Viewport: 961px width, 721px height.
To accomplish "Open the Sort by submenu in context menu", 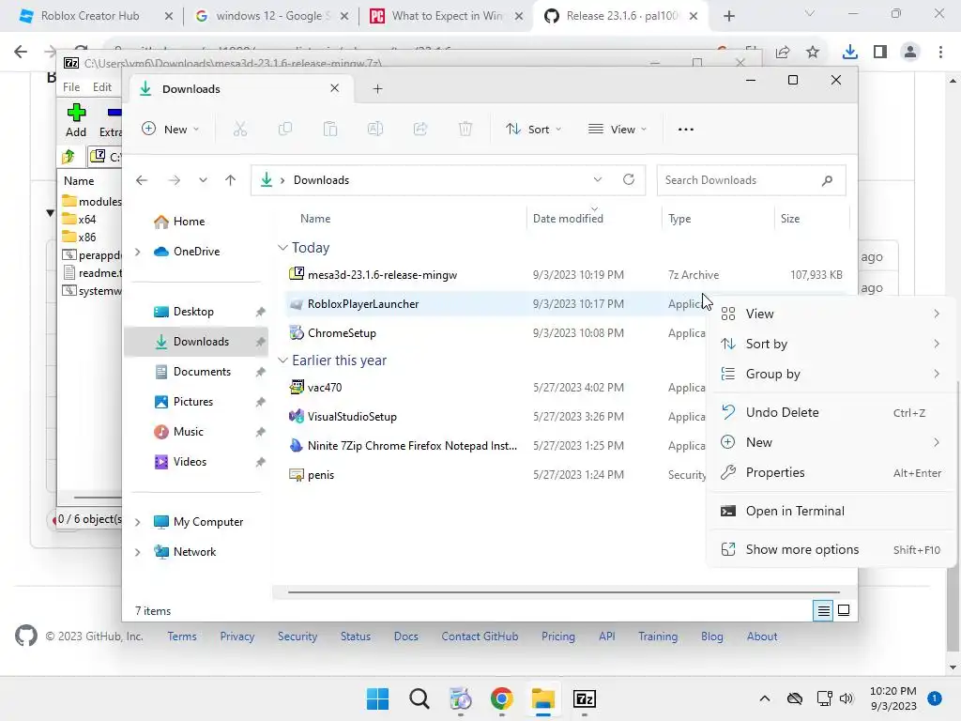I will pos(831,344).
